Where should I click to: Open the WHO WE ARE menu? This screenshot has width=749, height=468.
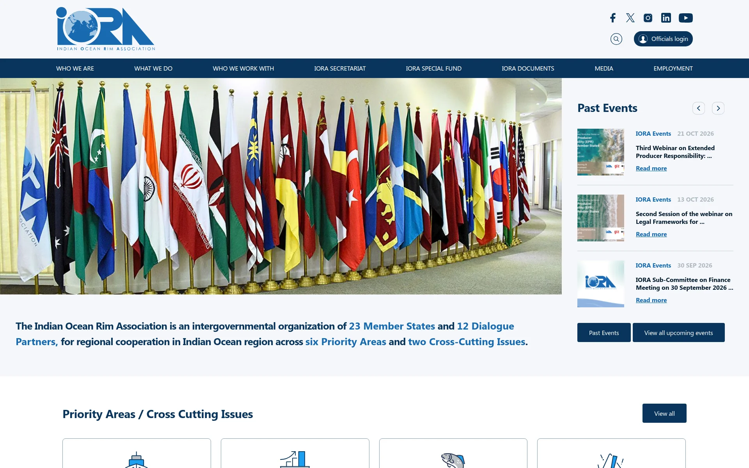75,68
